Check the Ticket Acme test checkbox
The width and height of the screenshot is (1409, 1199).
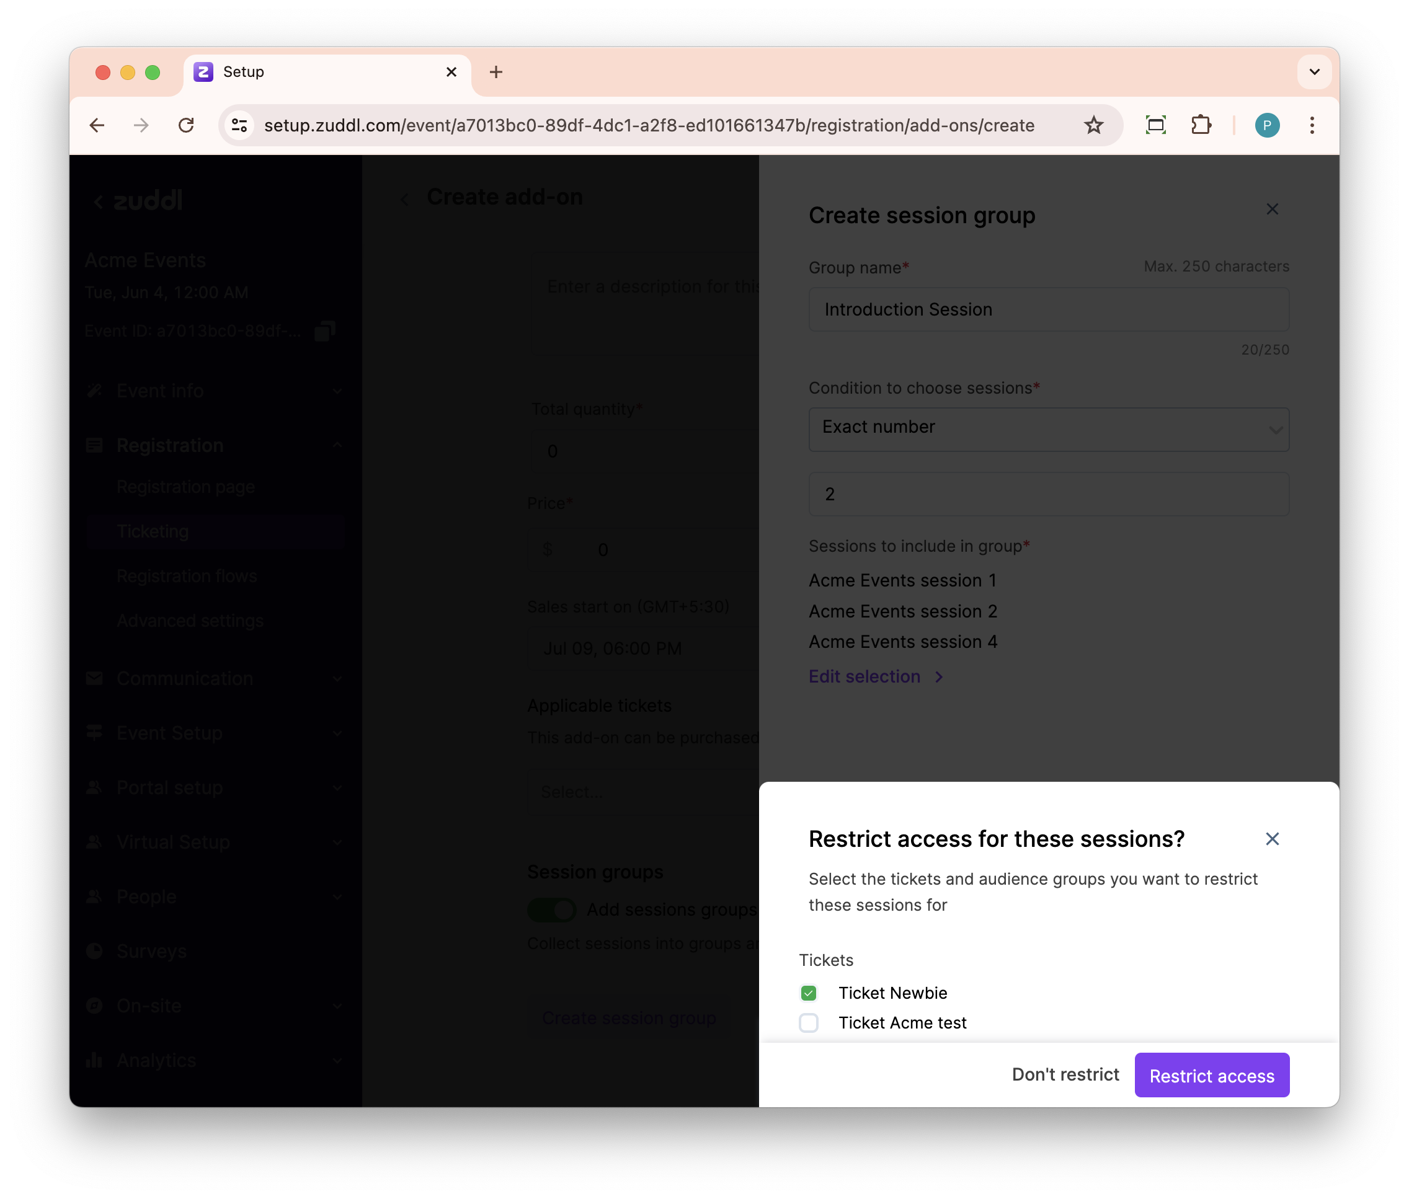(x=808, y=1023)
